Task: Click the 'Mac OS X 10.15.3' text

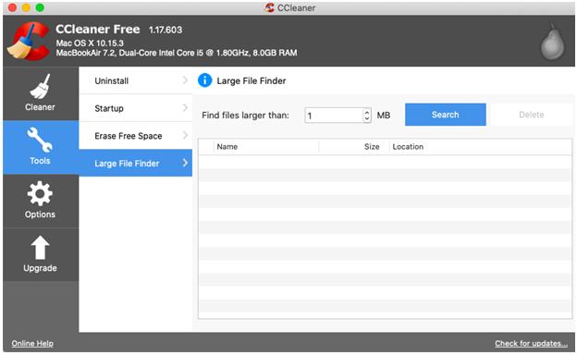Action: point(90,43)
